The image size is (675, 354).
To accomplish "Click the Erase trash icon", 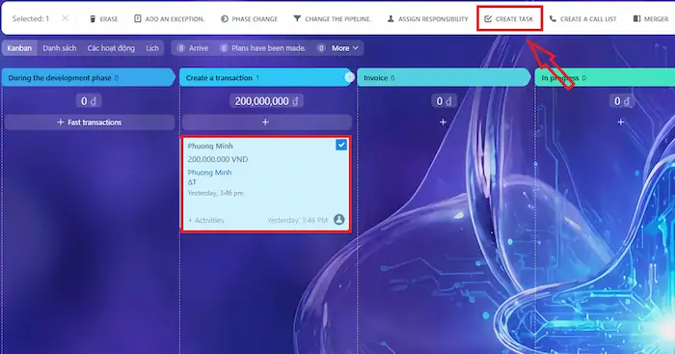I will (x=93, y=19).
